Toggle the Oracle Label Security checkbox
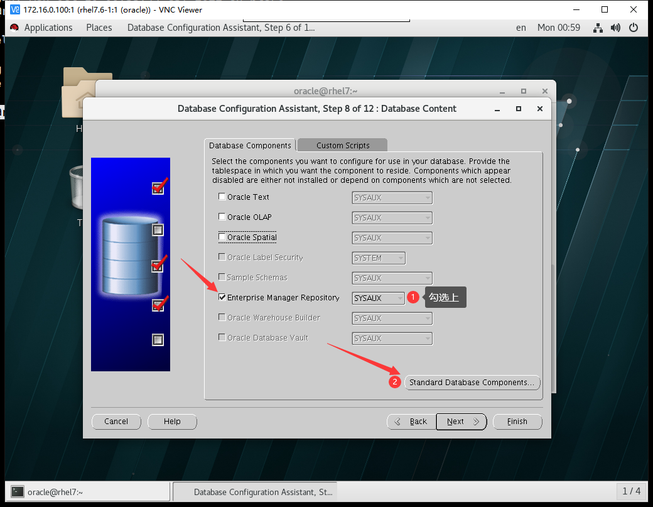The image size is (653, 507). (x=222, y=257)
